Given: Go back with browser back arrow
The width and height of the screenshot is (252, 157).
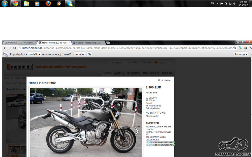Looking at the screenshot, I should tap(5, 48).
